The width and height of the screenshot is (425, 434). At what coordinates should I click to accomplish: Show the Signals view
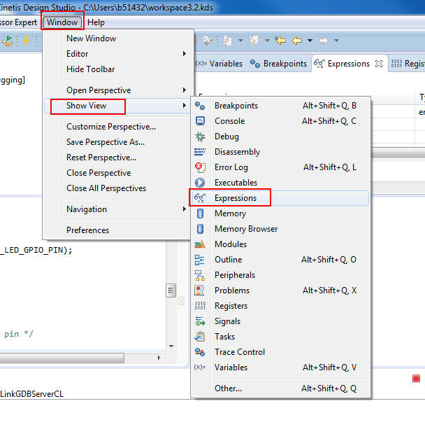(x=280, y=321)
